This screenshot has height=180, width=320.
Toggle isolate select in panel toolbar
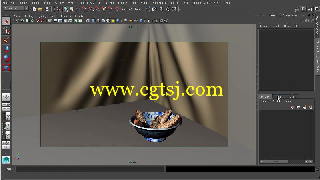[148, 21]
